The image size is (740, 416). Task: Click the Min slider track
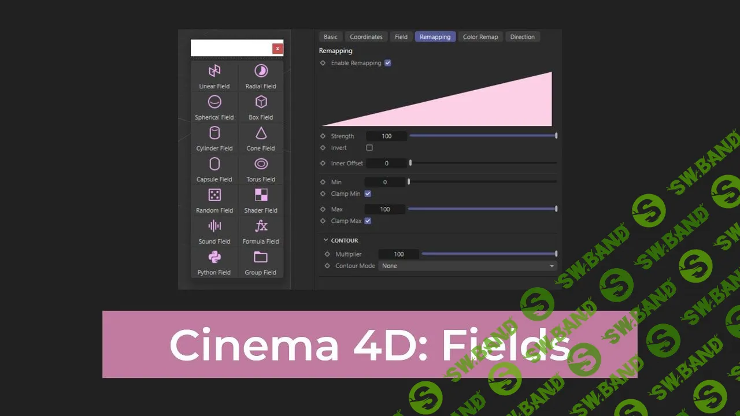click(482, 181)
